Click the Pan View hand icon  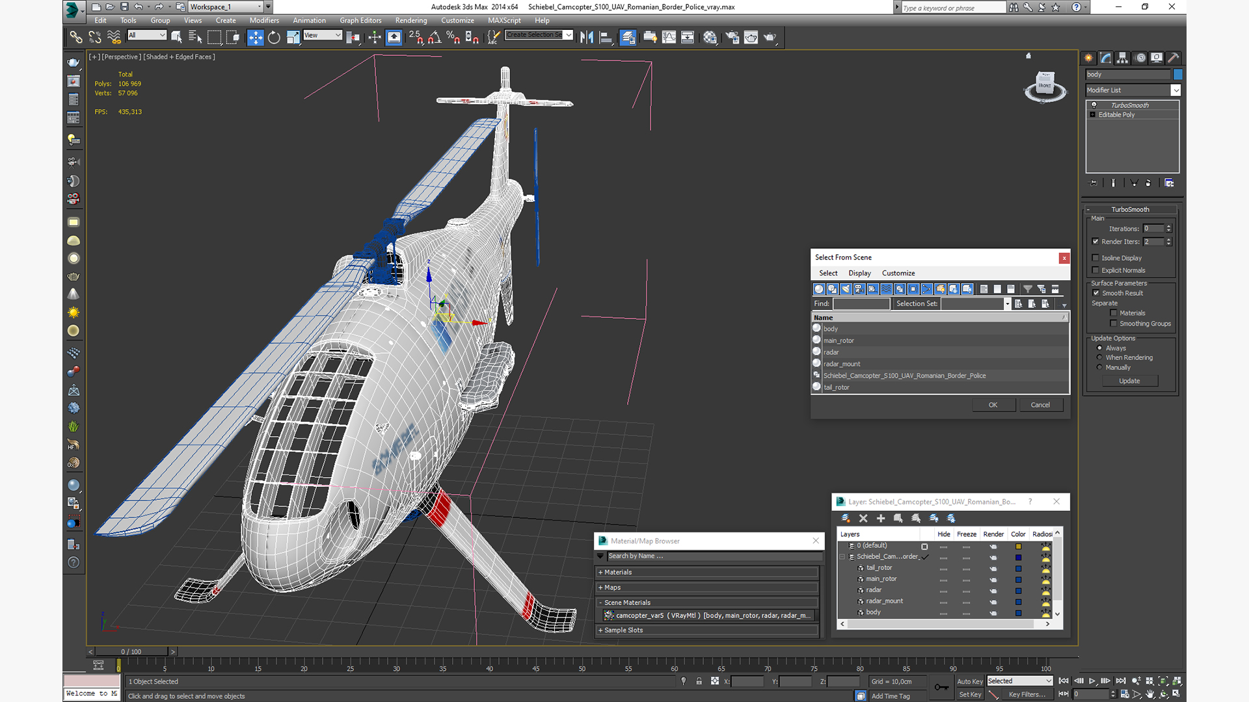(x=1150, y=694)
